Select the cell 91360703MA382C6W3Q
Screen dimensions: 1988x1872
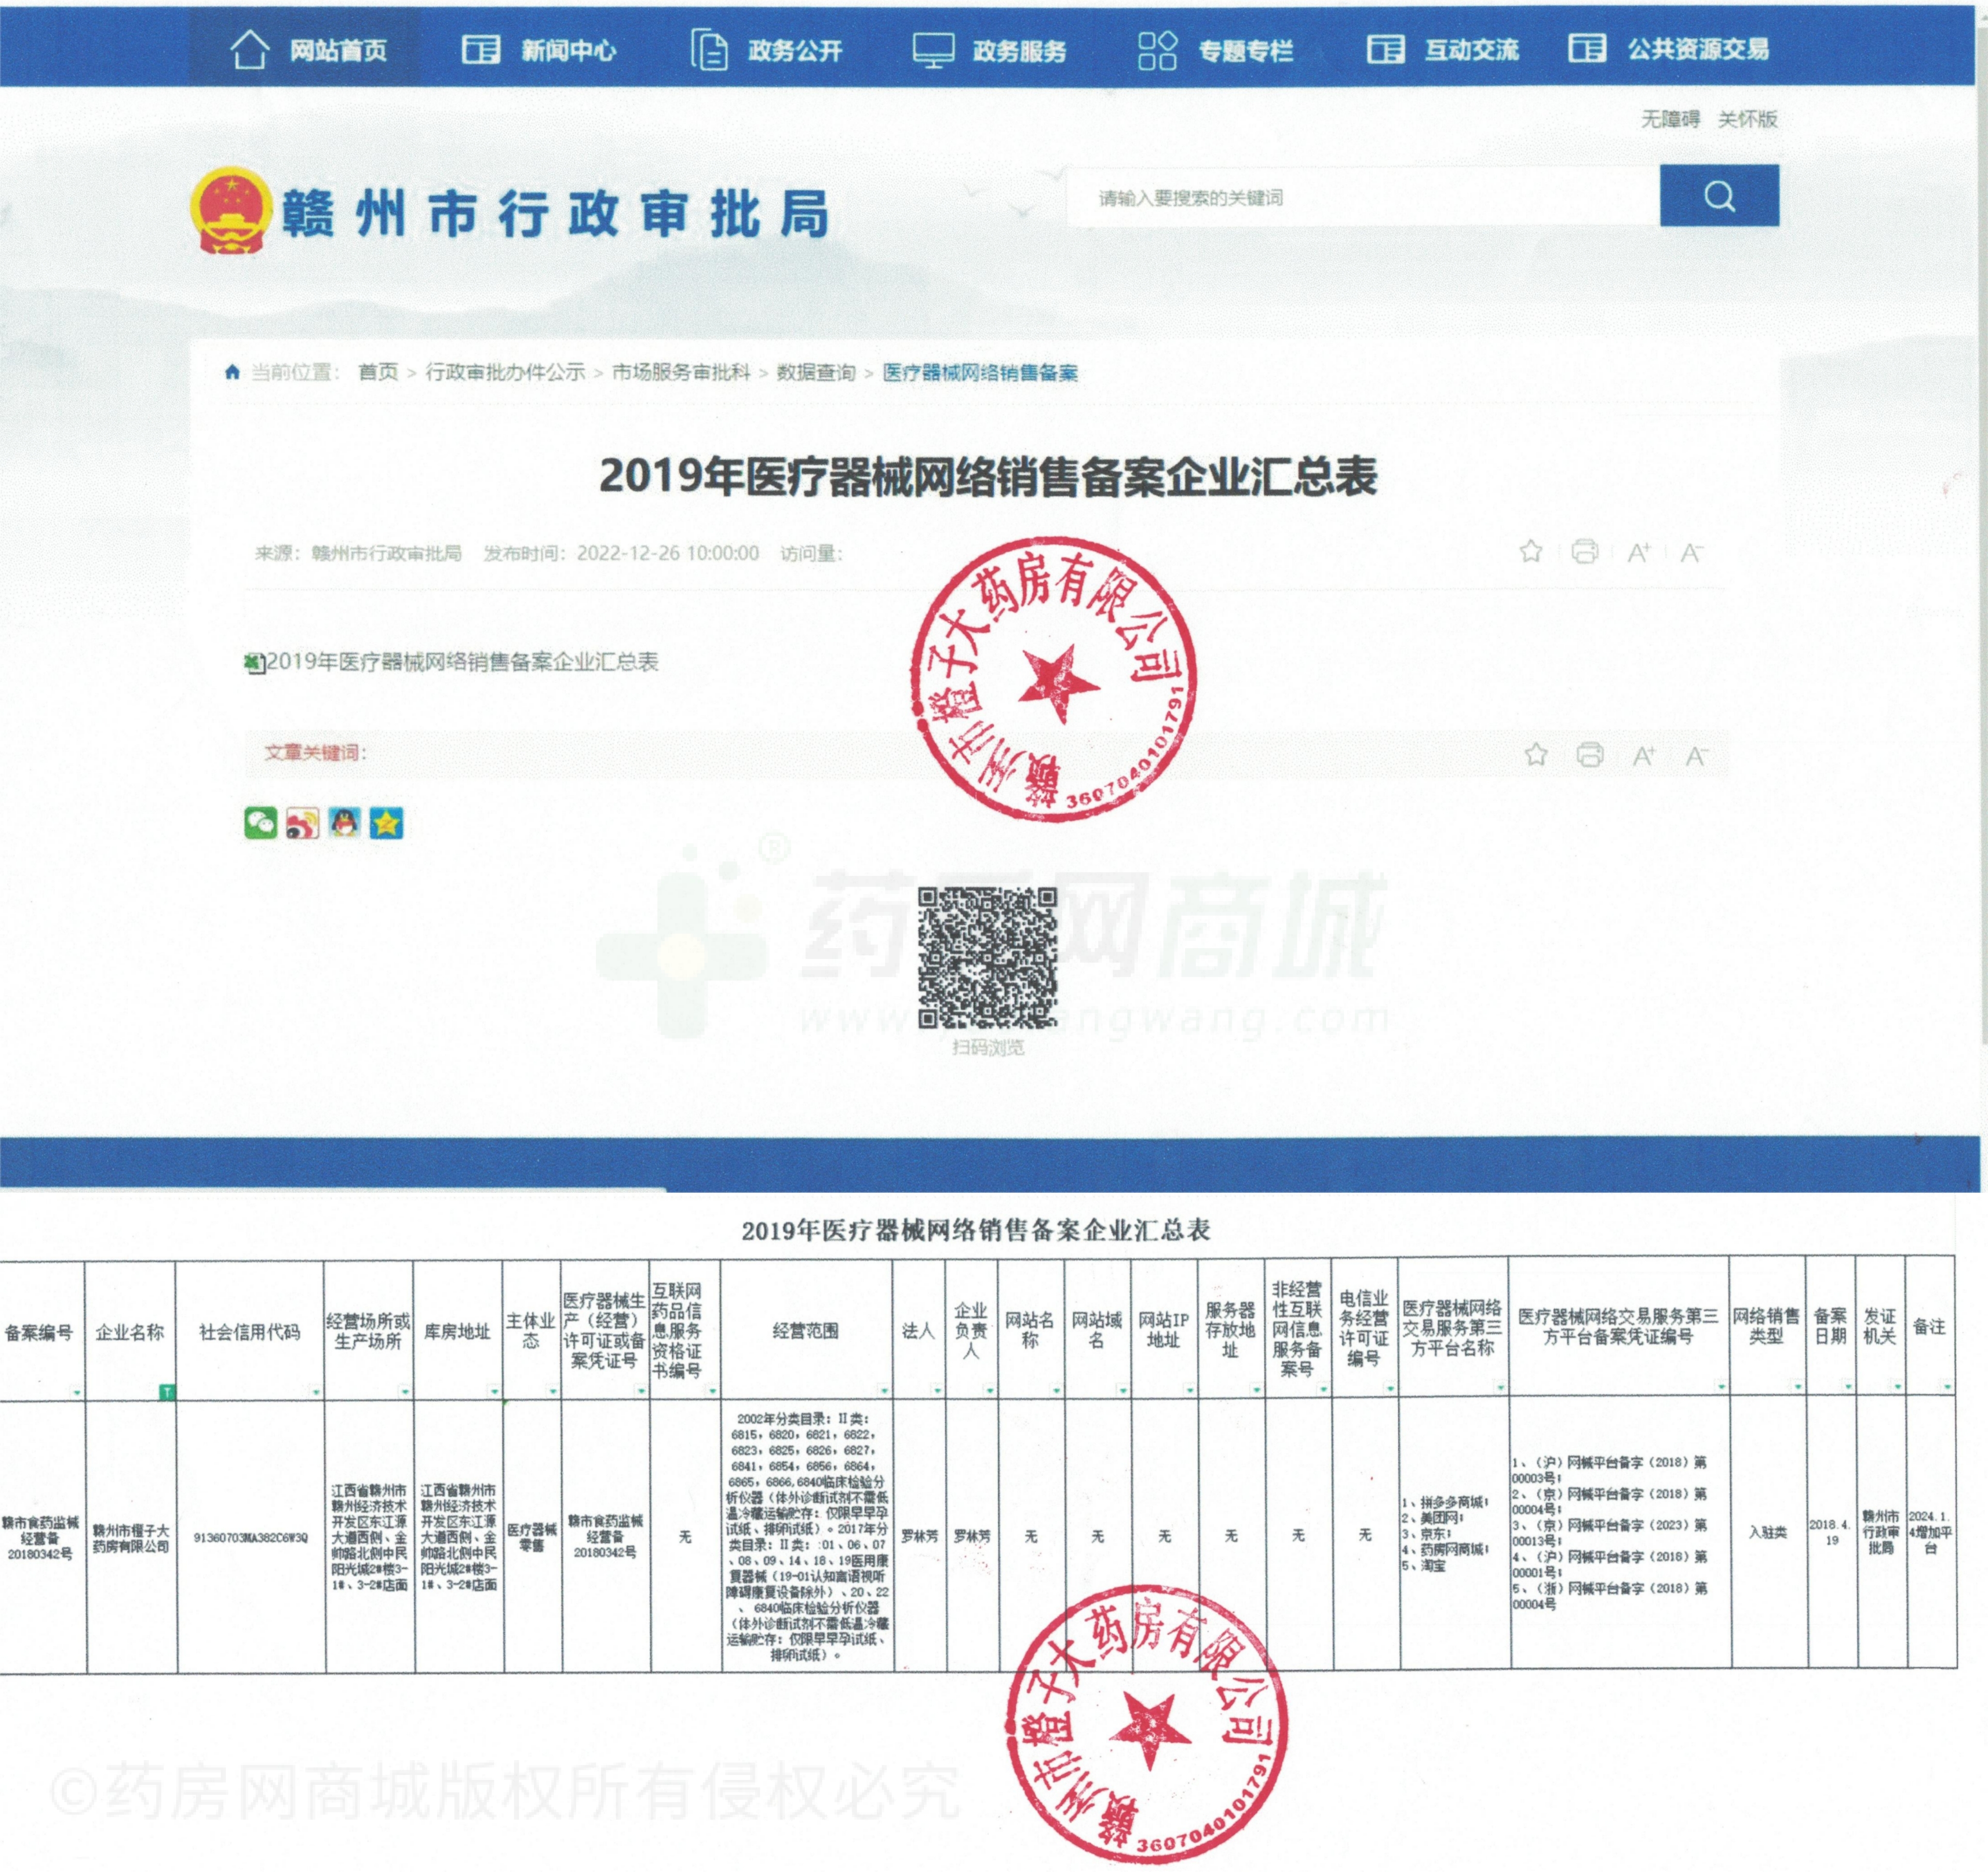click(251, 1537)
